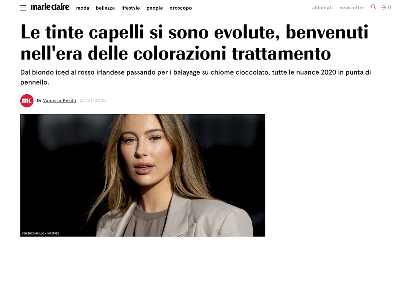Open the bellezza menu item

[105, 8]
